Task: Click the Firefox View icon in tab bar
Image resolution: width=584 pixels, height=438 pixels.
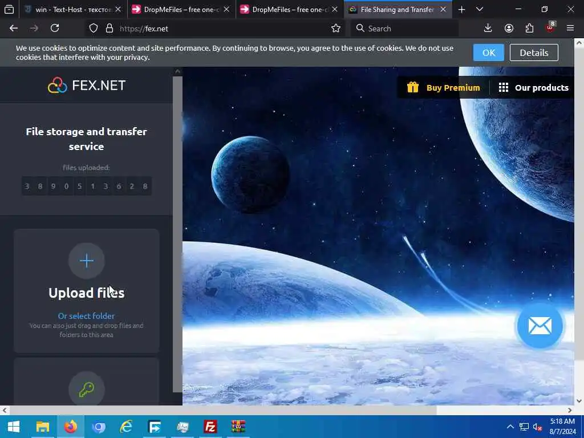Action: coord(9,9)
